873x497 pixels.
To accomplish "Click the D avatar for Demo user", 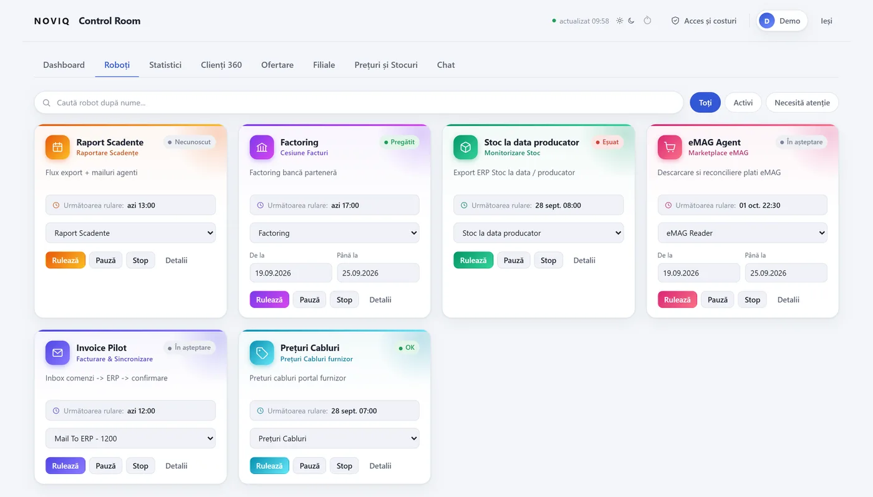I will point(766,21).
